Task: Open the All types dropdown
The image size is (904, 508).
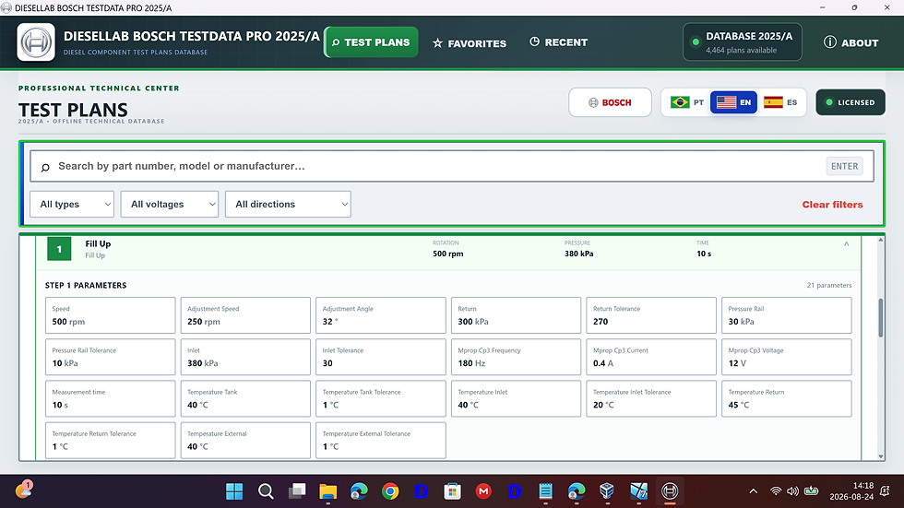Action: [72, 204]
